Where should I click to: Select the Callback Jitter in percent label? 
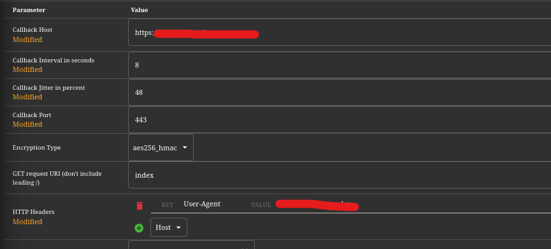(x=48, y=87)
